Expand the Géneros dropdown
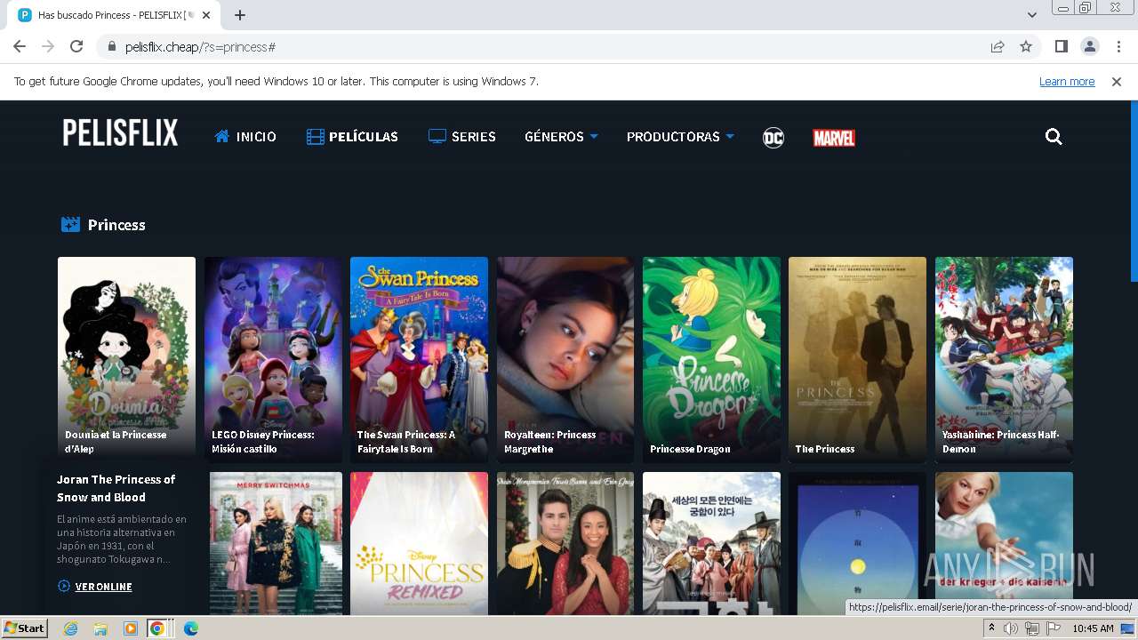1138x640 pixels. click(x=561, y=137)
